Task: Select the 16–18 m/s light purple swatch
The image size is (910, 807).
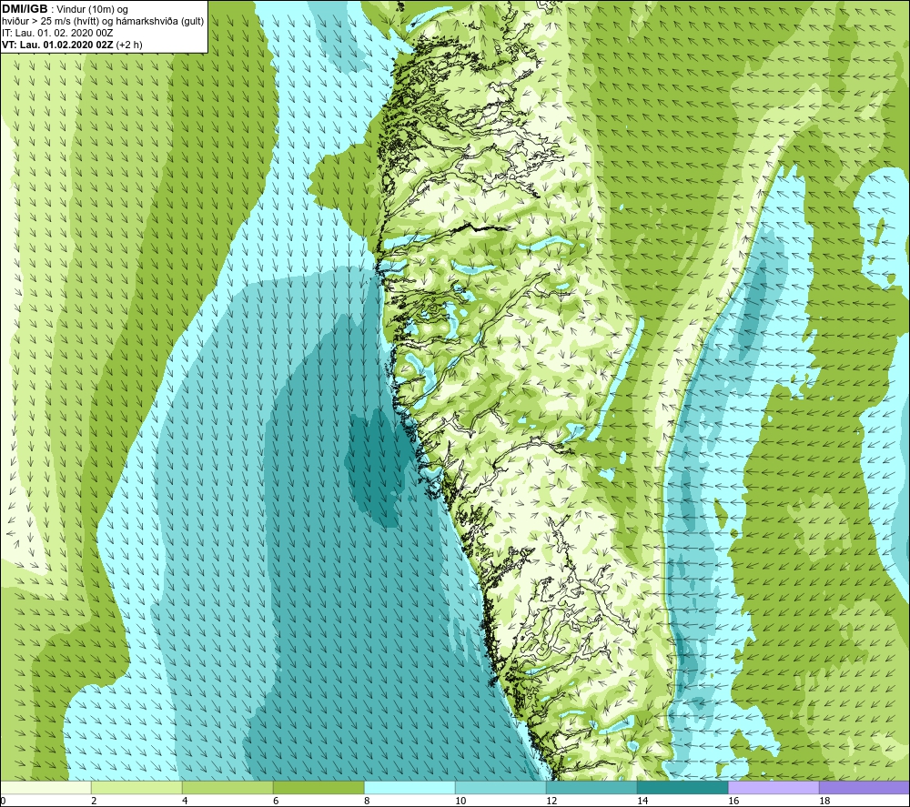Action: [773, 787]
